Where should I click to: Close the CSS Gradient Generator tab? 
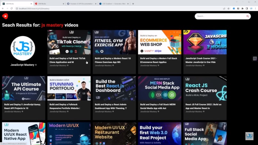tap(128, 4)
